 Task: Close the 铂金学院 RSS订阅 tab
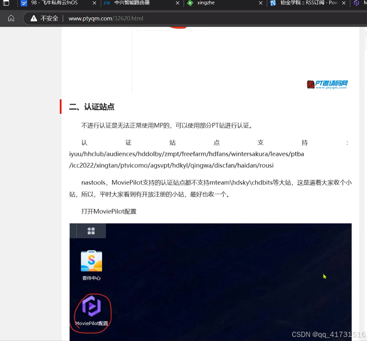344,3
